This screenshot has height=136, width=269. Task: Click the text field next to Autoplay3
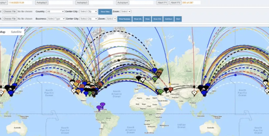(x=101, y=2)
